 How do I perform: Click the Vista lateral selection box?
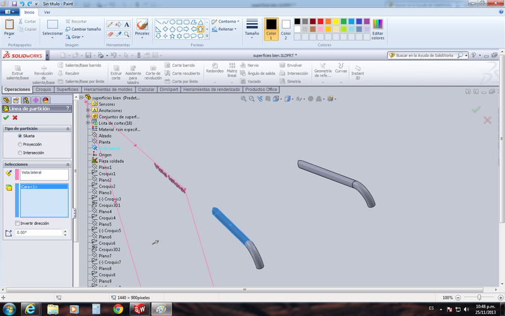pyautogui.click(x=44, y=175)
